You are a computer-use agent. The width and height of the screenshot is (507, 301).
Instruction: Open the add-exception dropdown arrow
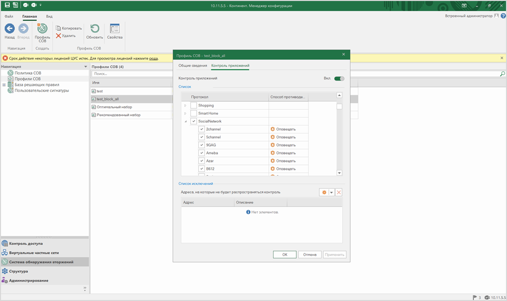pyautogui.click(x=331, y=192)
